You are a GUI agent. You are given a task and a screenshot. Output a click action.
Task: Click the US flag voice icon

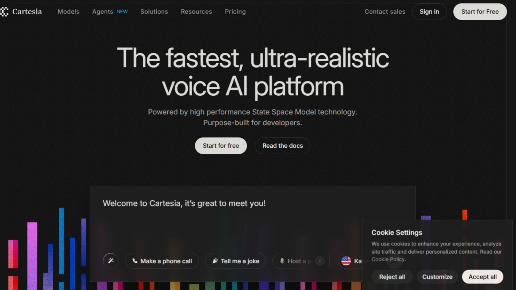346,261
